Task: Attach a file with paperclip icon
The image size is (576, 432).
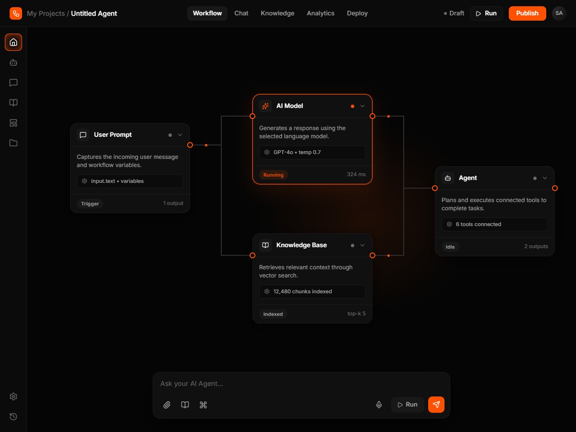Action: [167, 405]
